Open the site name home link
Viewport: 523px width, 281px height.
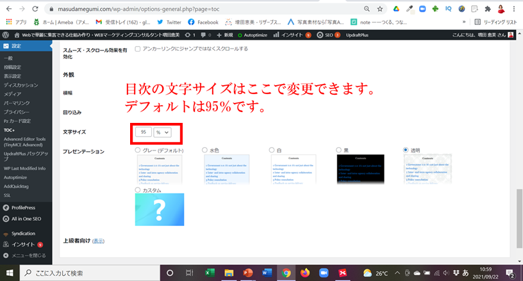coord(97,35)
